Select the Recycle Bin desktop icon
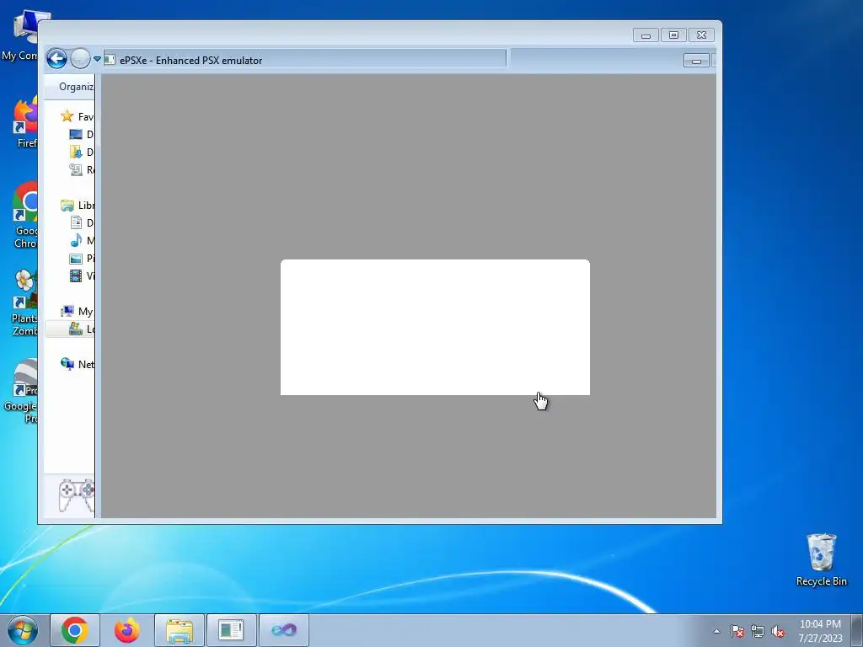 coord(821,559)
